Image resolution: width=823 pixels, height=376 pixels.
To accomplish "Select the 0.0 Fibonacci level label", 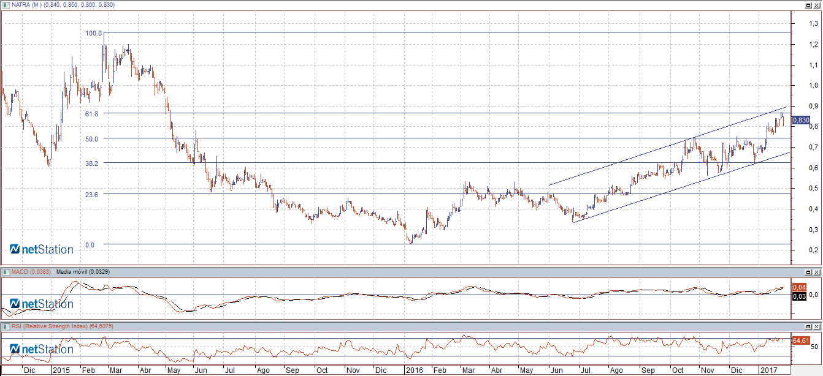I will click(x=90, y=245).
